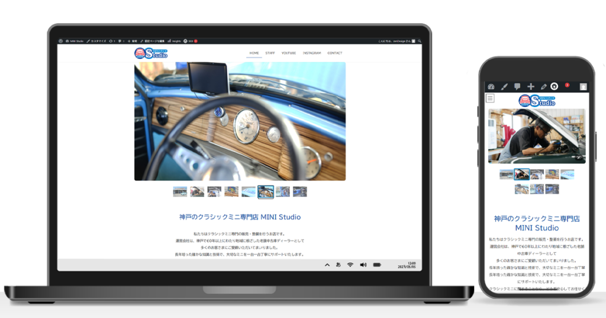Click the battery icon on taskbar

(x=377, y=265)
